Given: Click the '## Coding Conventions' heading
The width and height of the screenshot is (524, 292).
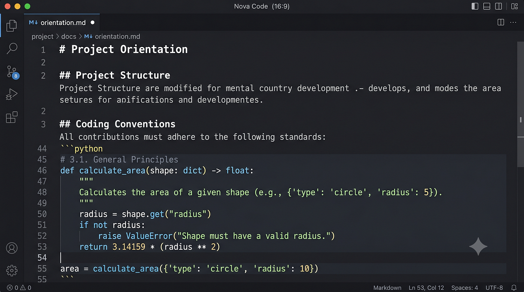Looking at the screenshot, I should [118, 124].
